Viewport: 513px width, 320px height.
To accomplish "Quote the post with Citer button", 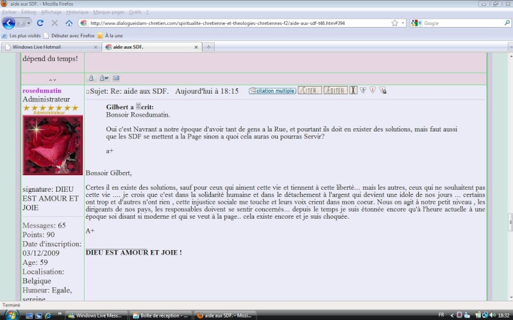I will 310,90.
